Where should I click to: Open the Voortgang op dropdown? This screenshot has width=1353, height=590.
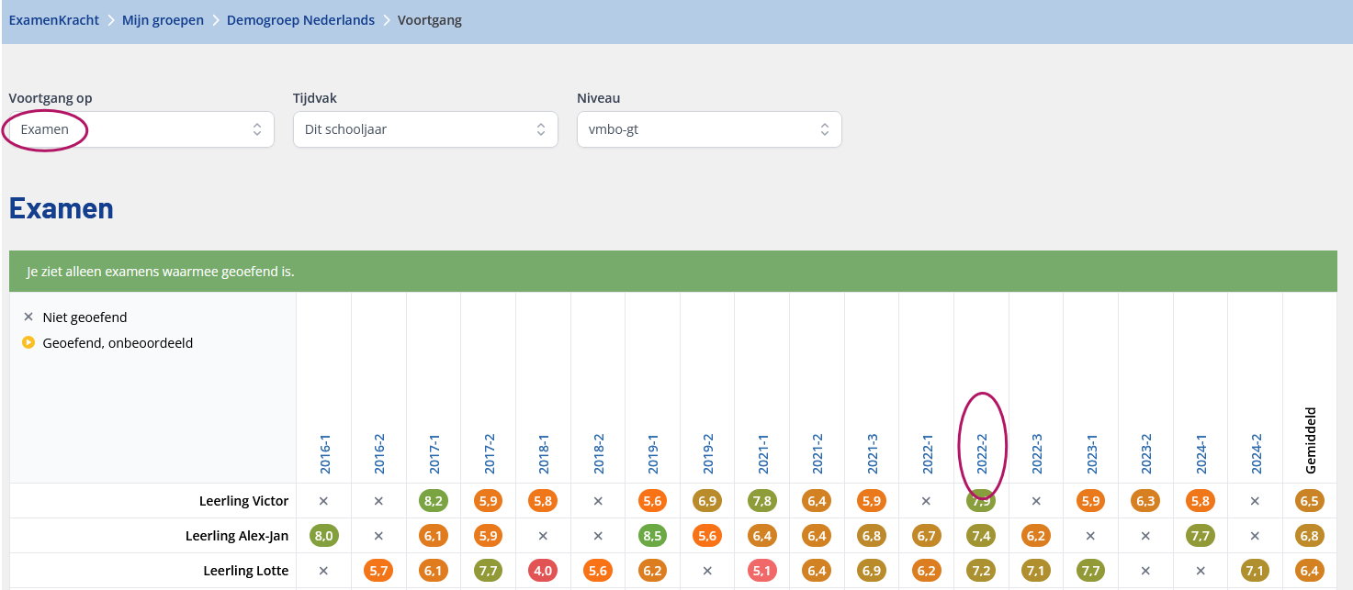click(x=141, y=129)
